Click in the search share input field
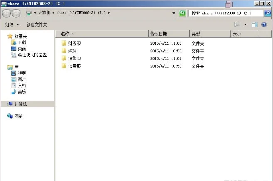Image resolution: width=273 pixels, height=181 pixels. [x=226, y=13]
